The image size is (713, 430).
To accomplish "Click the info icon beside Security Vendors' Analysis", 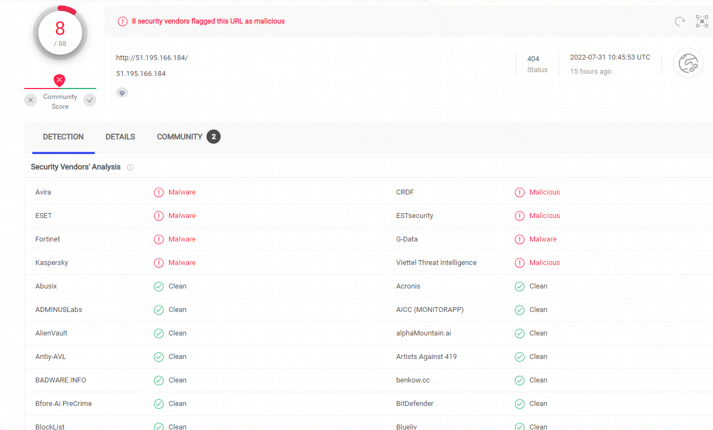I will click(x=130, y=167).
